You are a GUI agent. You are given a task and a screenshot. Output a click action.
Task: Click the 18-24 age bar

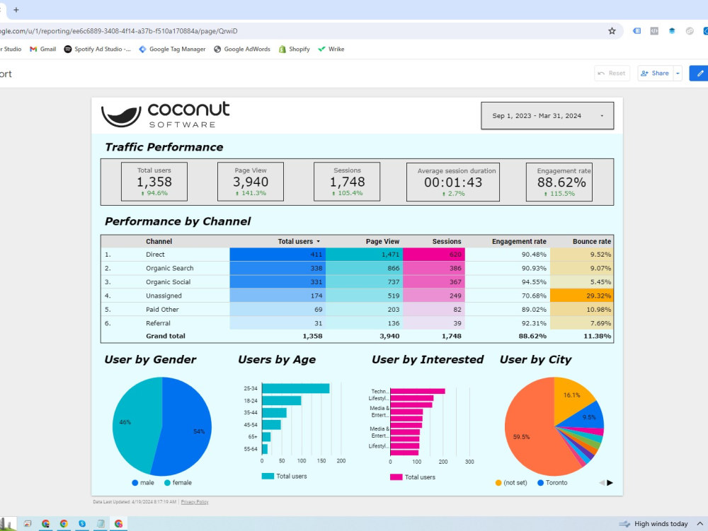[x=281, y=401]
